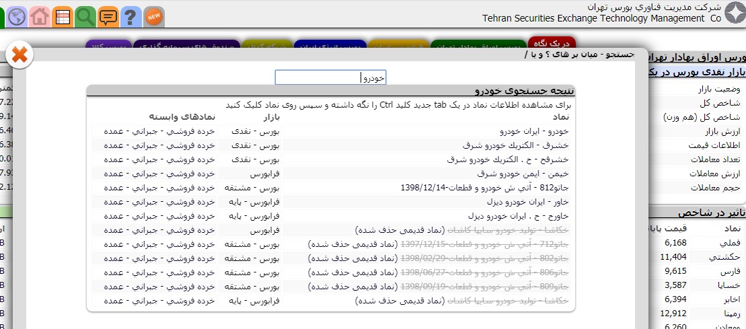Viewport: 746px width, 329px height.
Task: Switch to the در یک نگاه tab
Action: 552,43
